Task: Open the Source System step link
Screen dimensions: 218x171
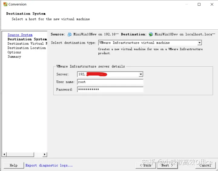Action: point(20,35)
